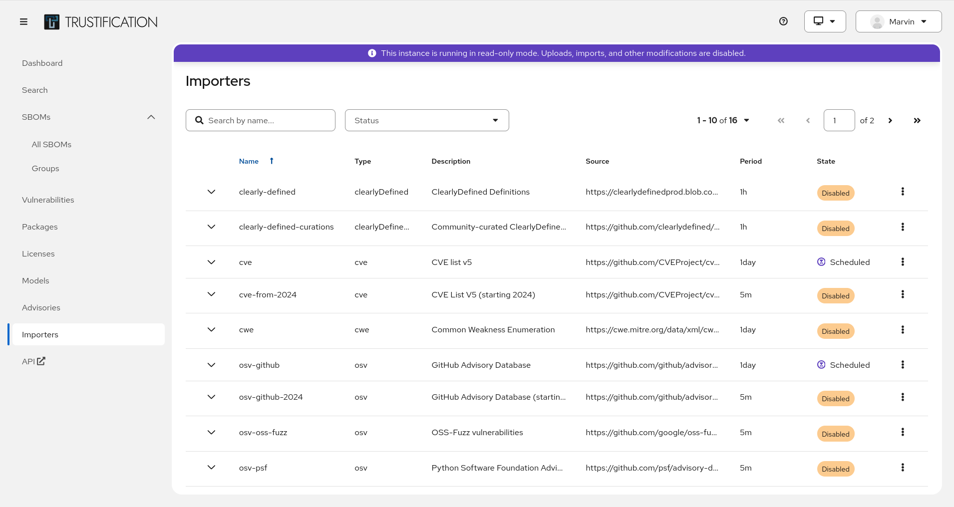Screen dimensions: 954x507
Task: Collapse the SBOMs navigation section
Action: pos(151,117)
